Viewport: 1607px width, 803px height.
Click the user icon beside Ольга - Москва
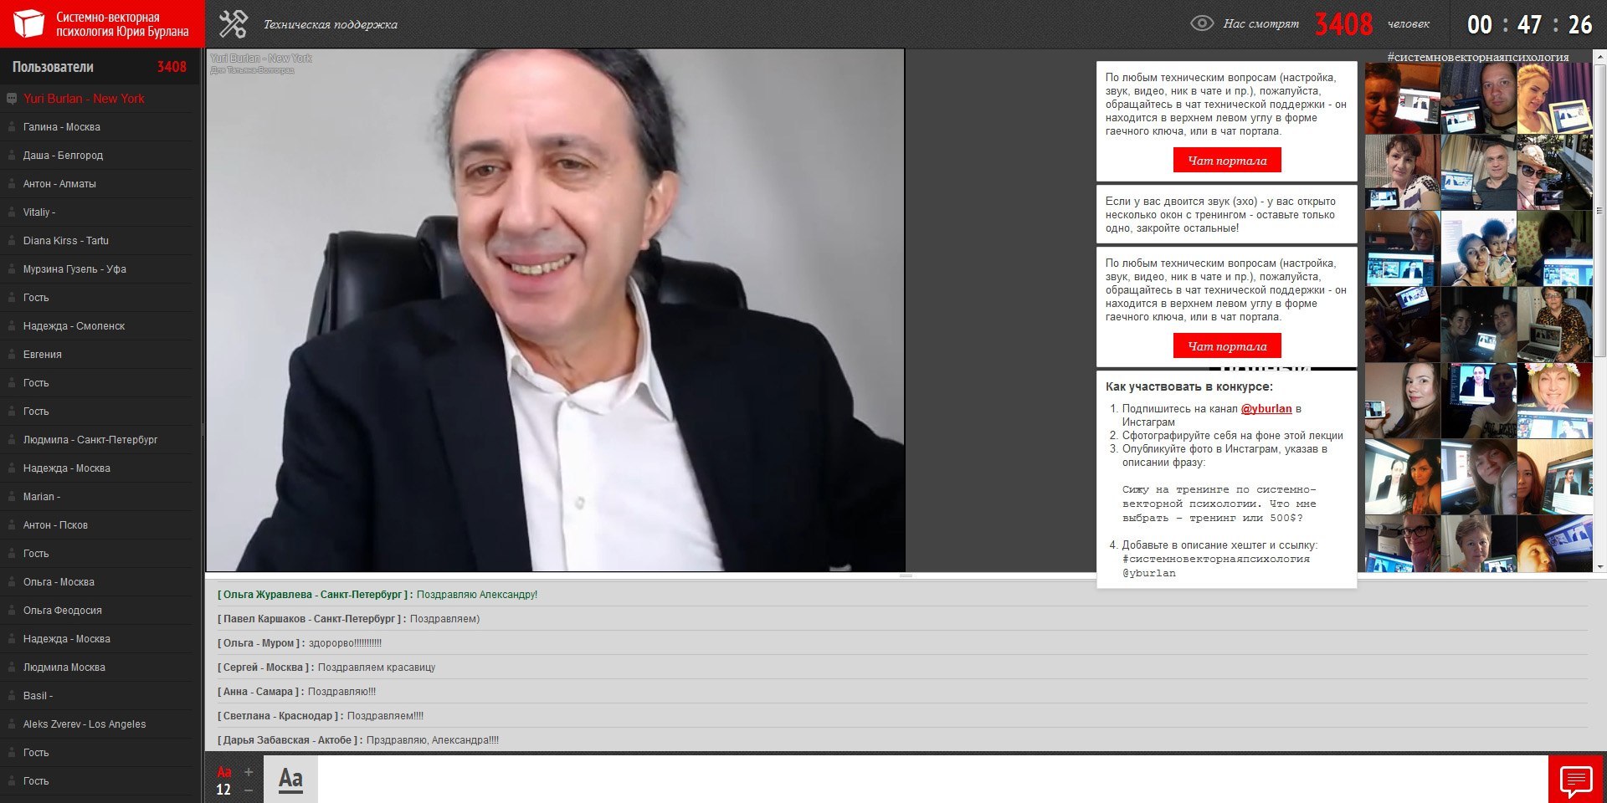pyautogui.click(x=12, y=582)
